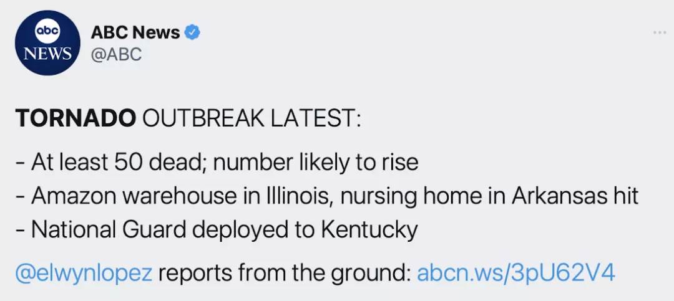Click the word 'Kentucky' in the tweet

pyautogui.click(x=369, y=231)
